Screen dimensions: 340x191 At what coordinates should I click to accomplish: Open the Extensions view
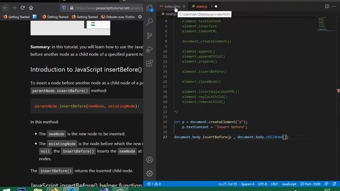coord(149,63)
